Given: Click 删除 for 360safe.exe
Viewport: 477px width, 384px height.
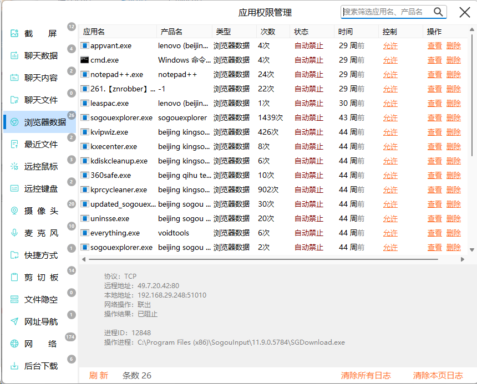Looking at the screenshot, I should click(x=454, y=175).
